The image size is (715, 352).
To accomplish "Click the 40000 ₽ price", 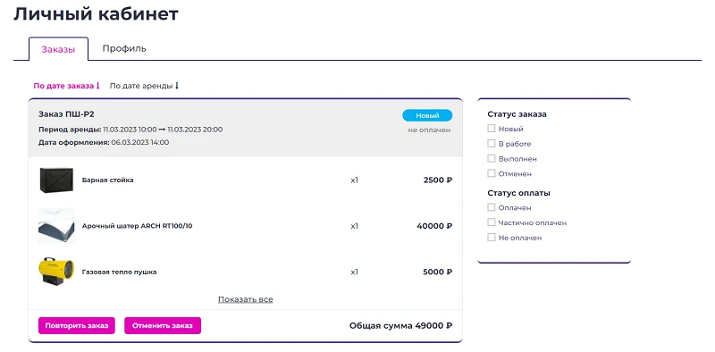I will 434,226.
